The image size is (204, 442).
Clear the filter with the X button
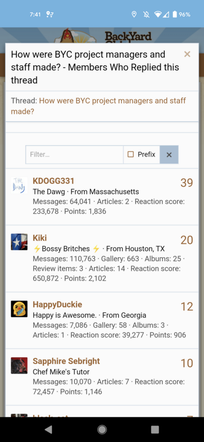click(x=169, y=155)
